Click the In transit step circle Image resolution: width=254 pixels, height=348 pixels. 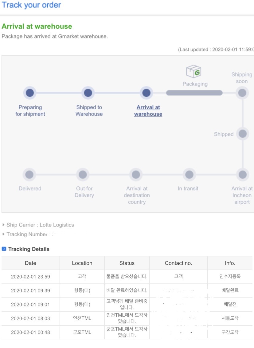tap(189, 175)
